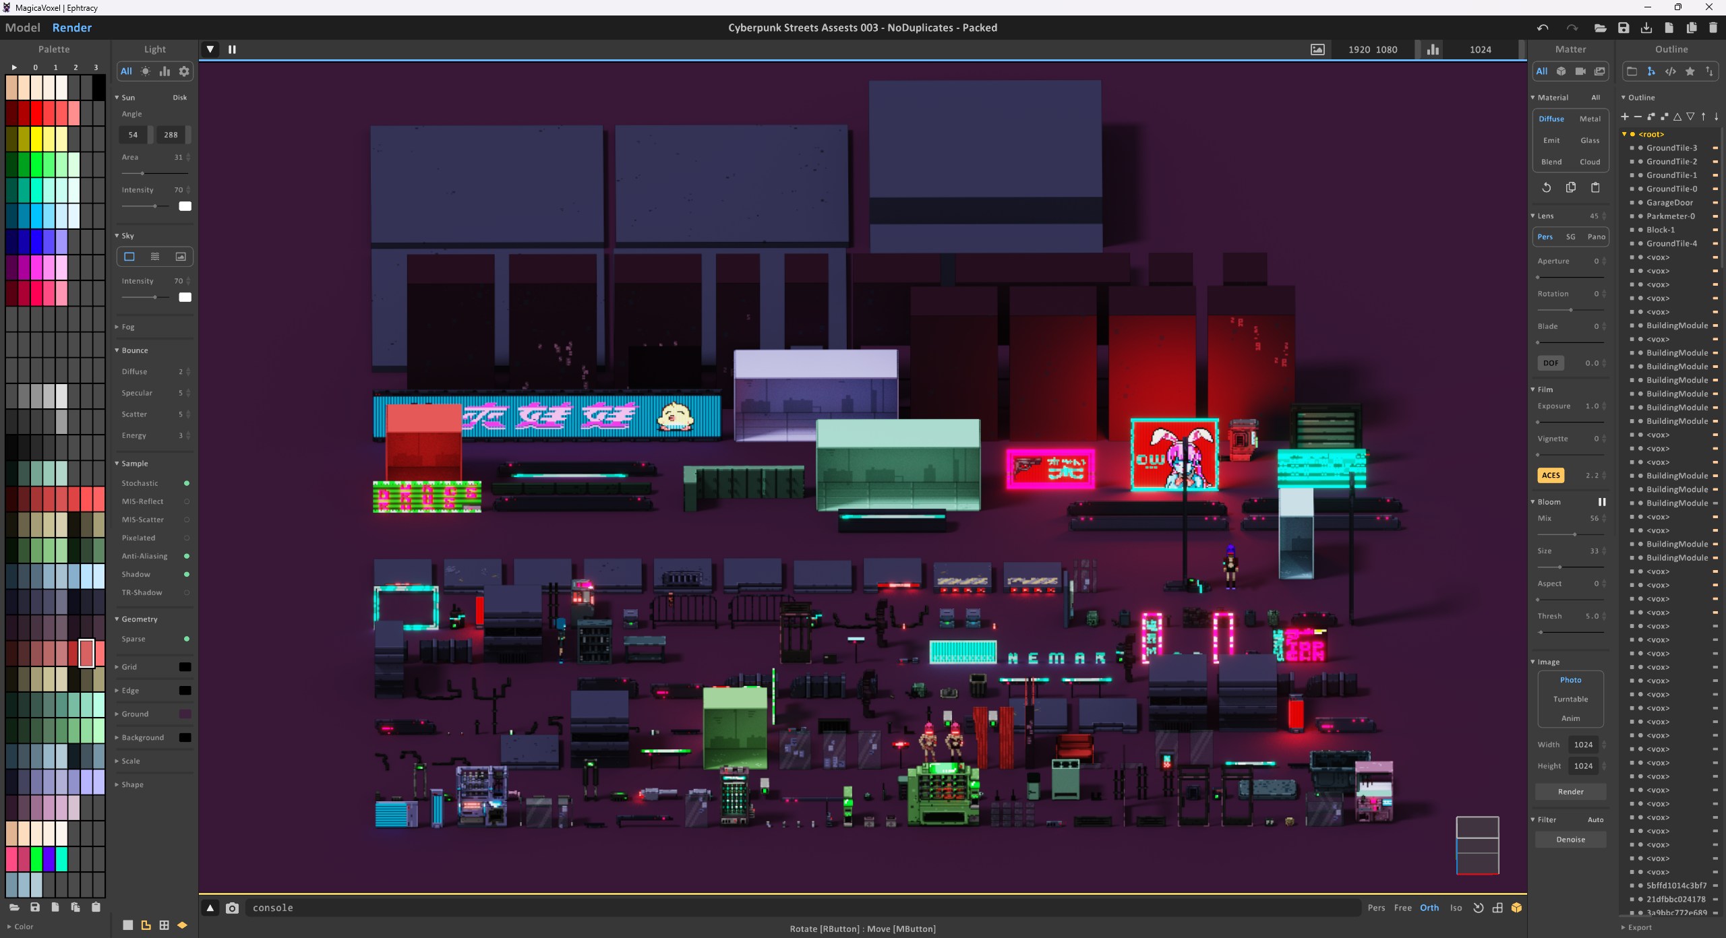Click the DOF button
This screenshot has height=938, width=1726.
tap(1551, 363)
